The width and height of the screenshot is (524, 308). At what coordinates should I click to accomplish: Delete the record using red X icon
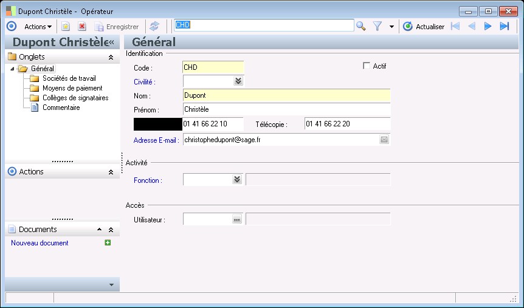pos(82,26)
